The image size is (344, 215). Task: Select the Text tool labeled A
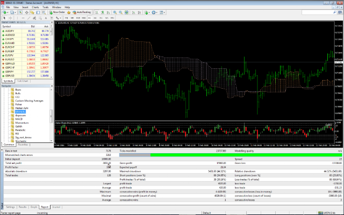[46, 18]
